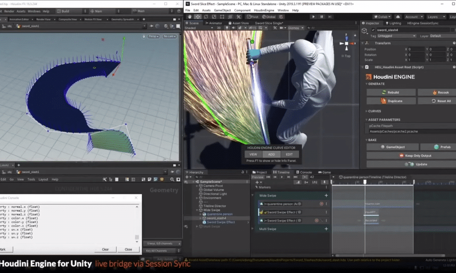Click the Rebuild button
456x273 pixels.
point(391,92)
